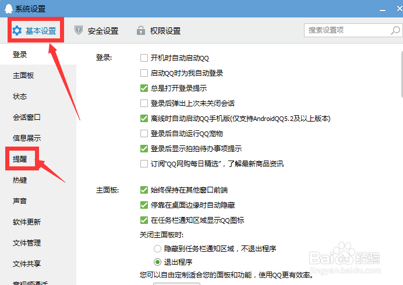Click the lock icon of 权限设置
Image resolution: width=403 pixels, height=285 pixels.
pos(140,30)
